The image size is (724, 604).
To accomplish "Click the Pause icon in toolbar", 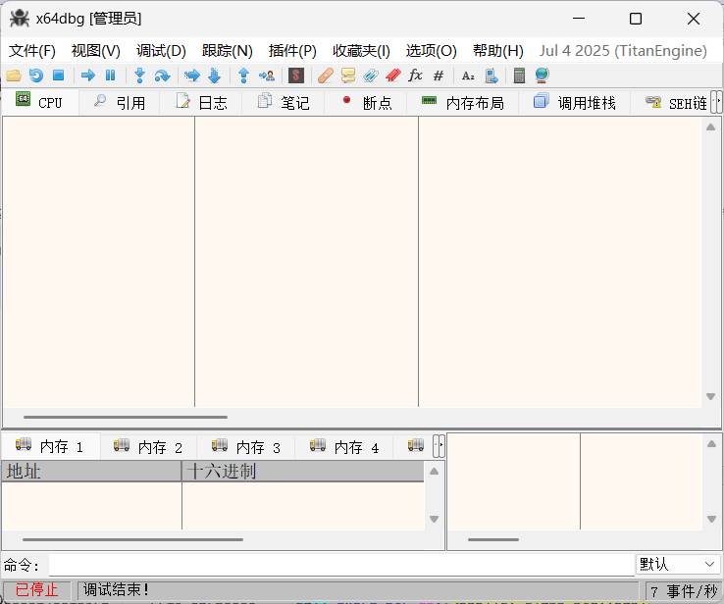I will 110,75.
